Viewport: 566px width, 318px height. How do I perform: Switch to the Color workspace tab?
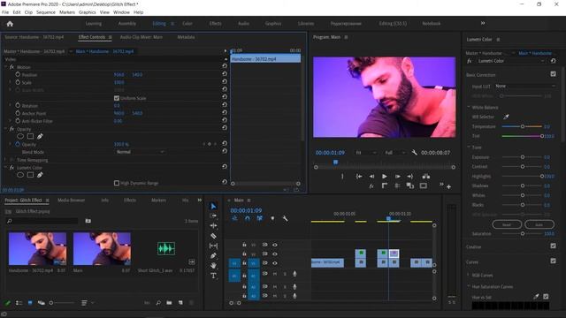[187, 24]
